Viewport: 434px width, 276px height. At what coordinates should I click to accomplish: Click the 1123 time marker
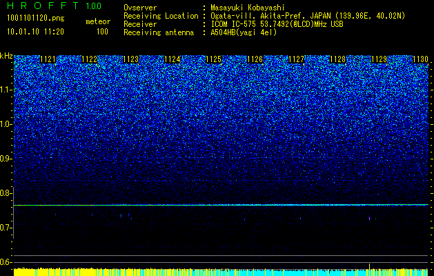coord(130,59)
